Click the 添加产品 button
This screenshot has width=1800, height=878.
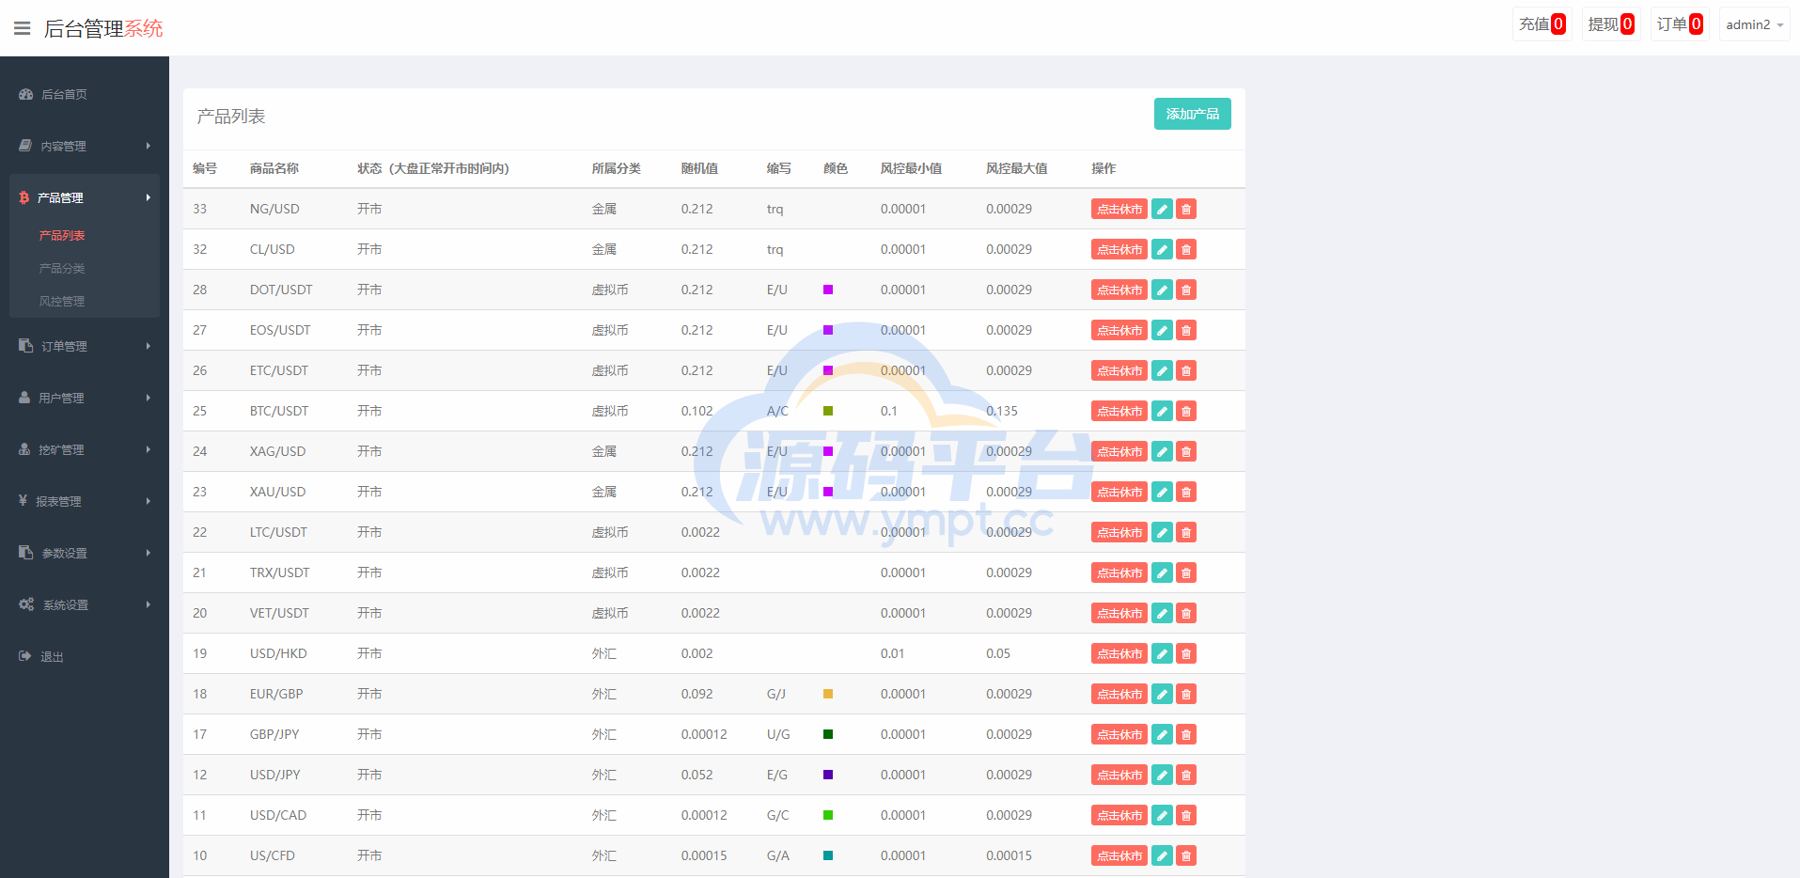pyautogui.click(x=1192, y=114)
